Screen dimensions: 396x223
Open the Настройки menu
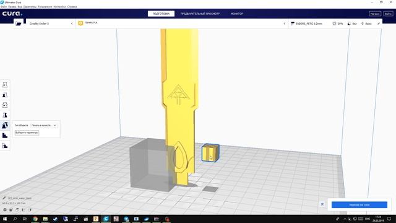pyautogui.click(x=59, y=7)
